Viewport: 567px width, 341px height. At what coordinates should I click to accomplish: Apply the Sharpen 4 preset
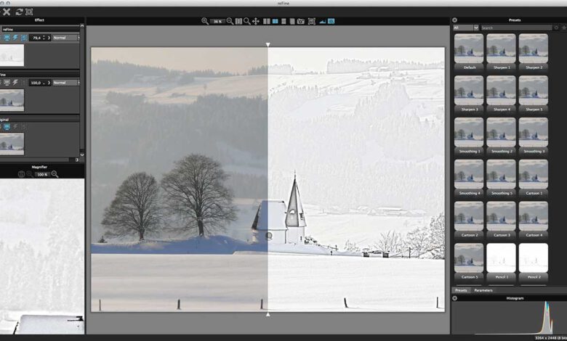pyautogui.click(x=501, y=93)
